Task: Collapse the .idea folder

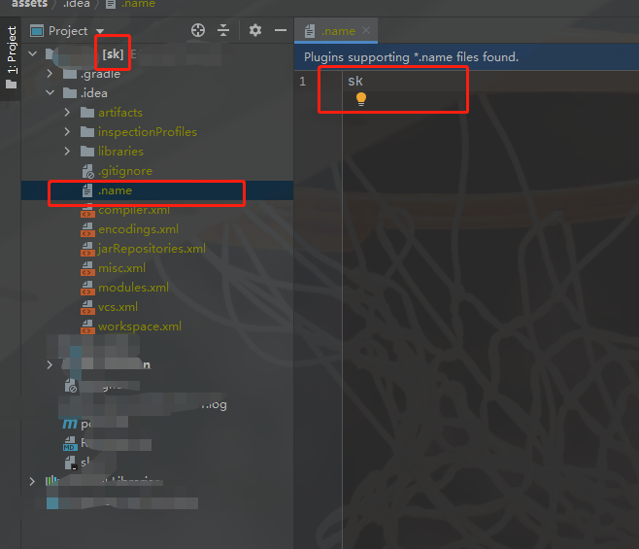Action: tap(50, 93)
